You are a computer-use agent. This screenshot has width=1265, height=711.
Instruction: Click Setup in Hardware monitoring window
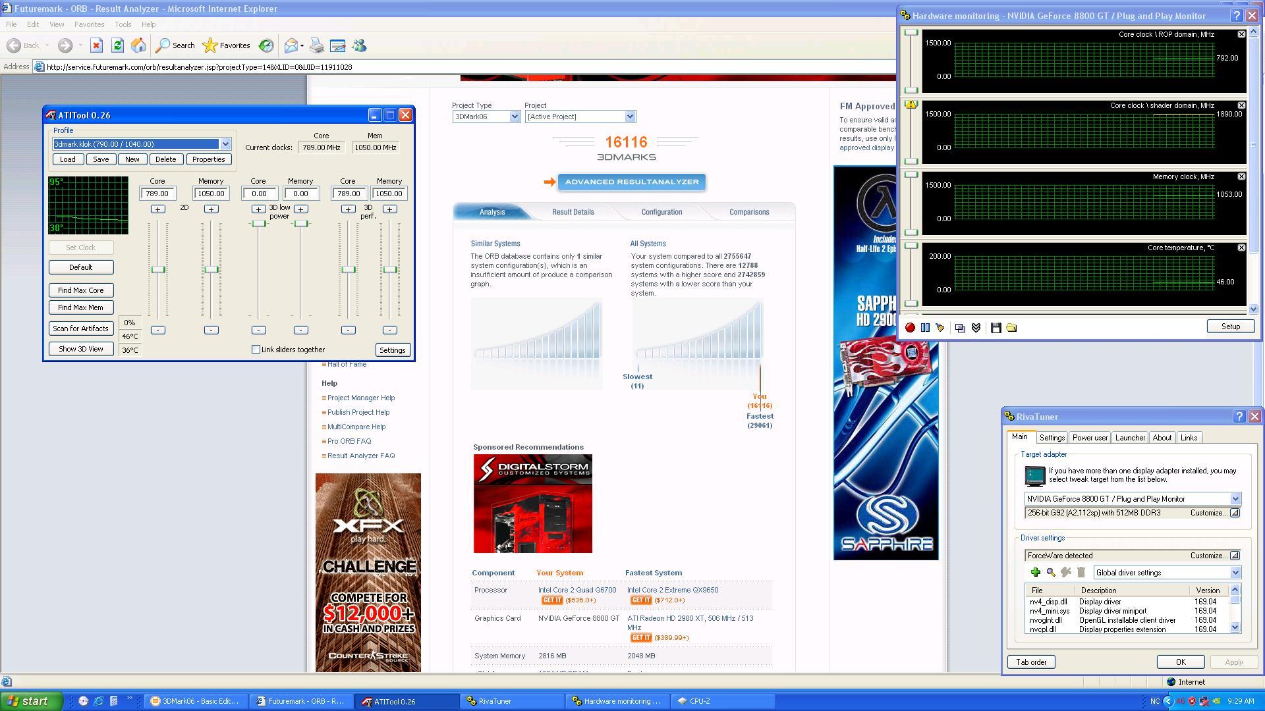1230,327
